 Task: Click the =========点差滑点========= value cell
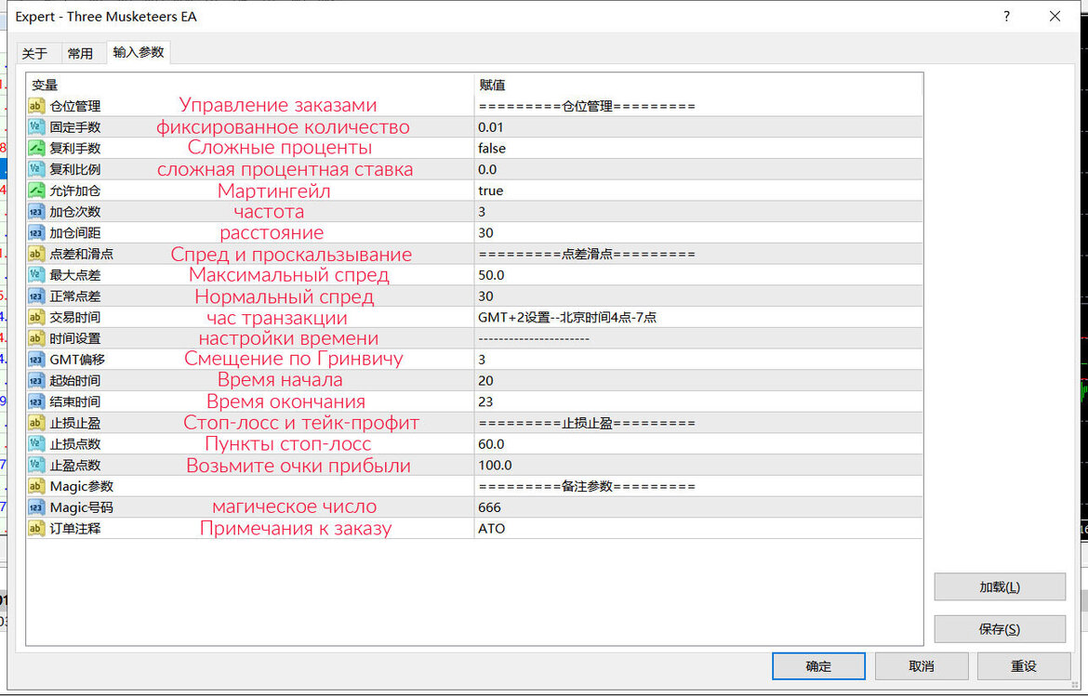pos(698,254)
